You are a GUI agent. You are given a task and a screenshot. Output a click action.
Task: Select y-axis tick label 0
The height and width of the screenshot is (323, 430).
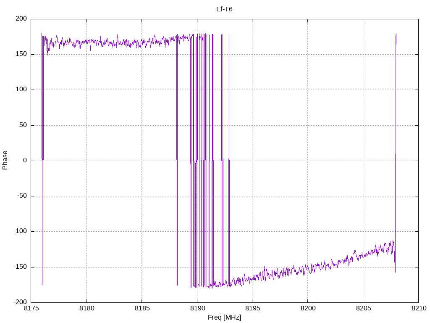(x=25, y=160)
